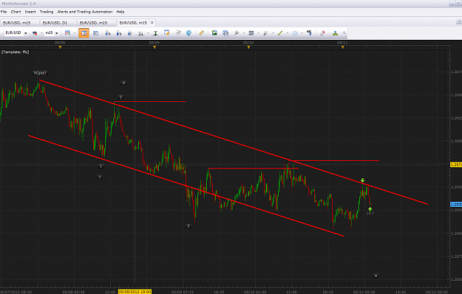
Task: Click the horizontal lines tool icon
Action: point(251,33)
